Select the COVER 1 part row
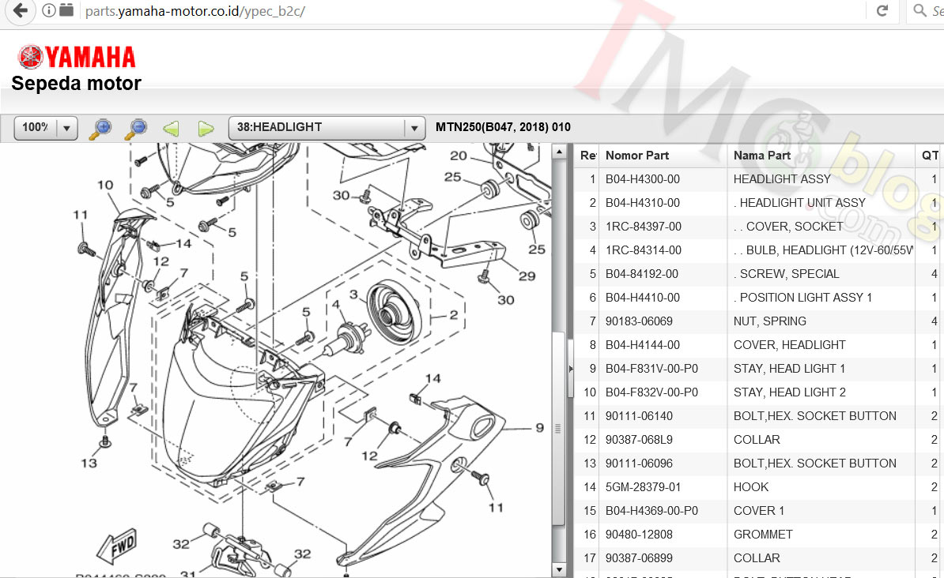This screenshot has height=578, width=944. point(758,511)
